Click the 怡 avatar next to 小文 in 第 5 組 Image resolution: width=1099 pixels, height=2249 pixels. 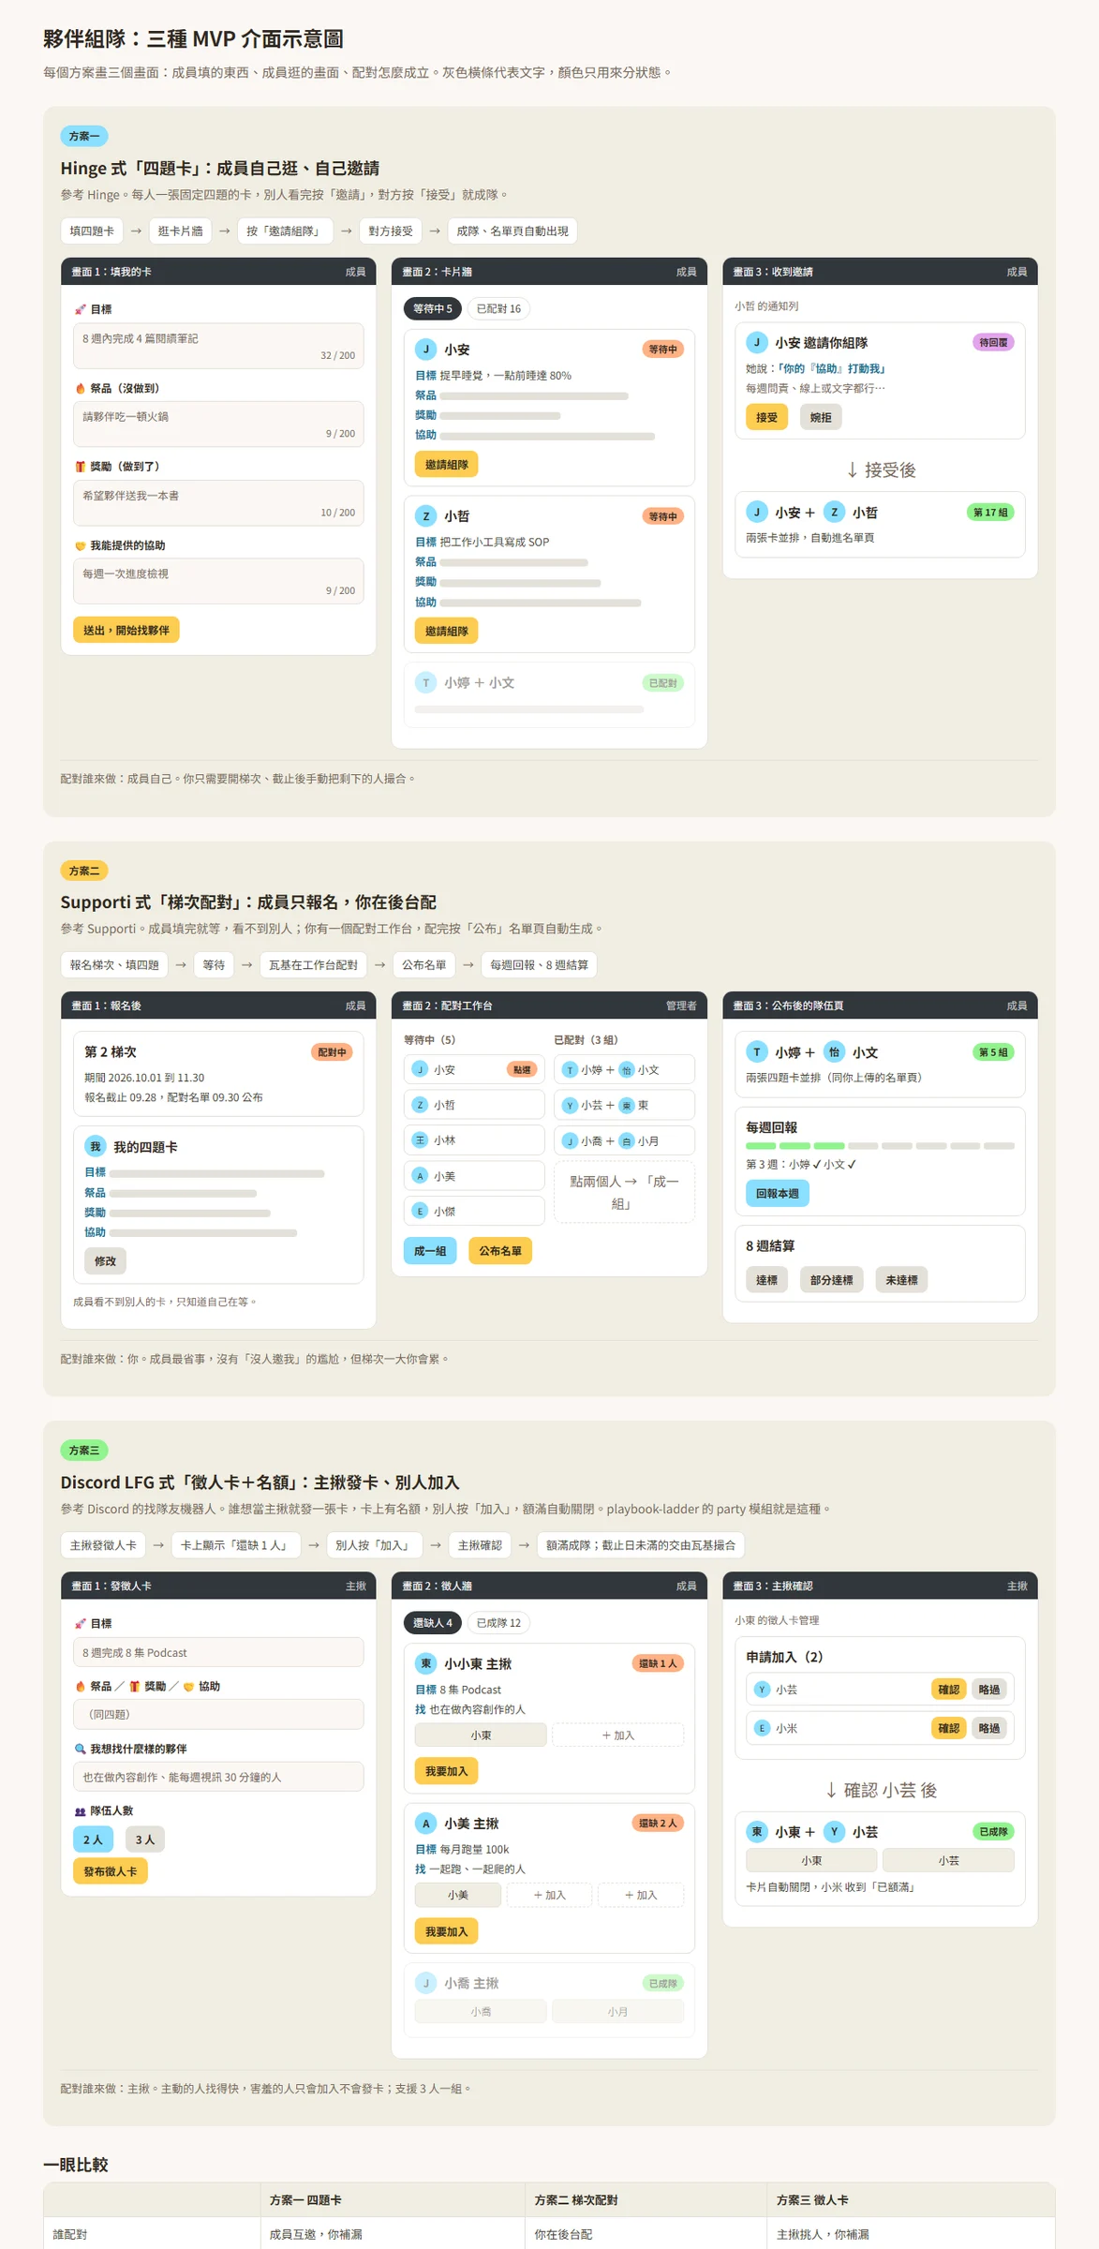point(834,1052)
